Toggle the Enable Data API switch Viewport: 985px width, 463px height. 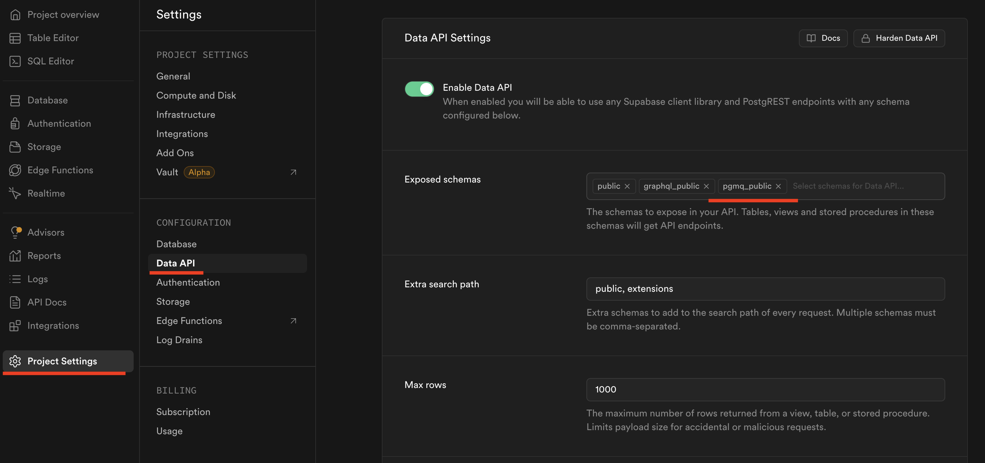[x=419, y=89]
